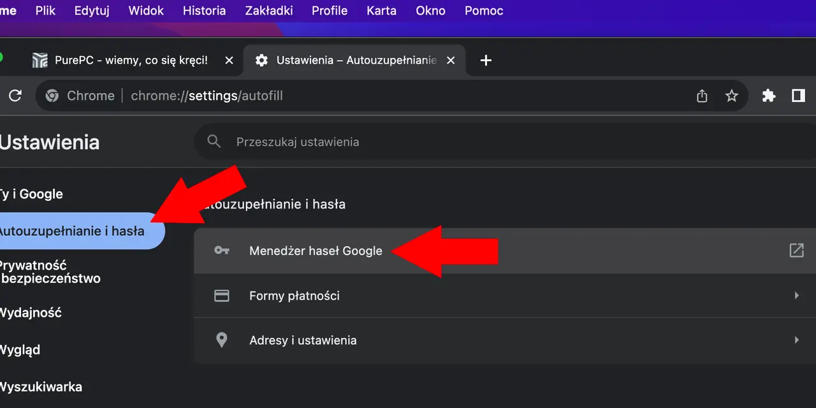Image resolution: width=816 pixels, height=408 pixels.
Task: Click the gear icon on the Ustawienia tab
Action: (x=261, y=61)
